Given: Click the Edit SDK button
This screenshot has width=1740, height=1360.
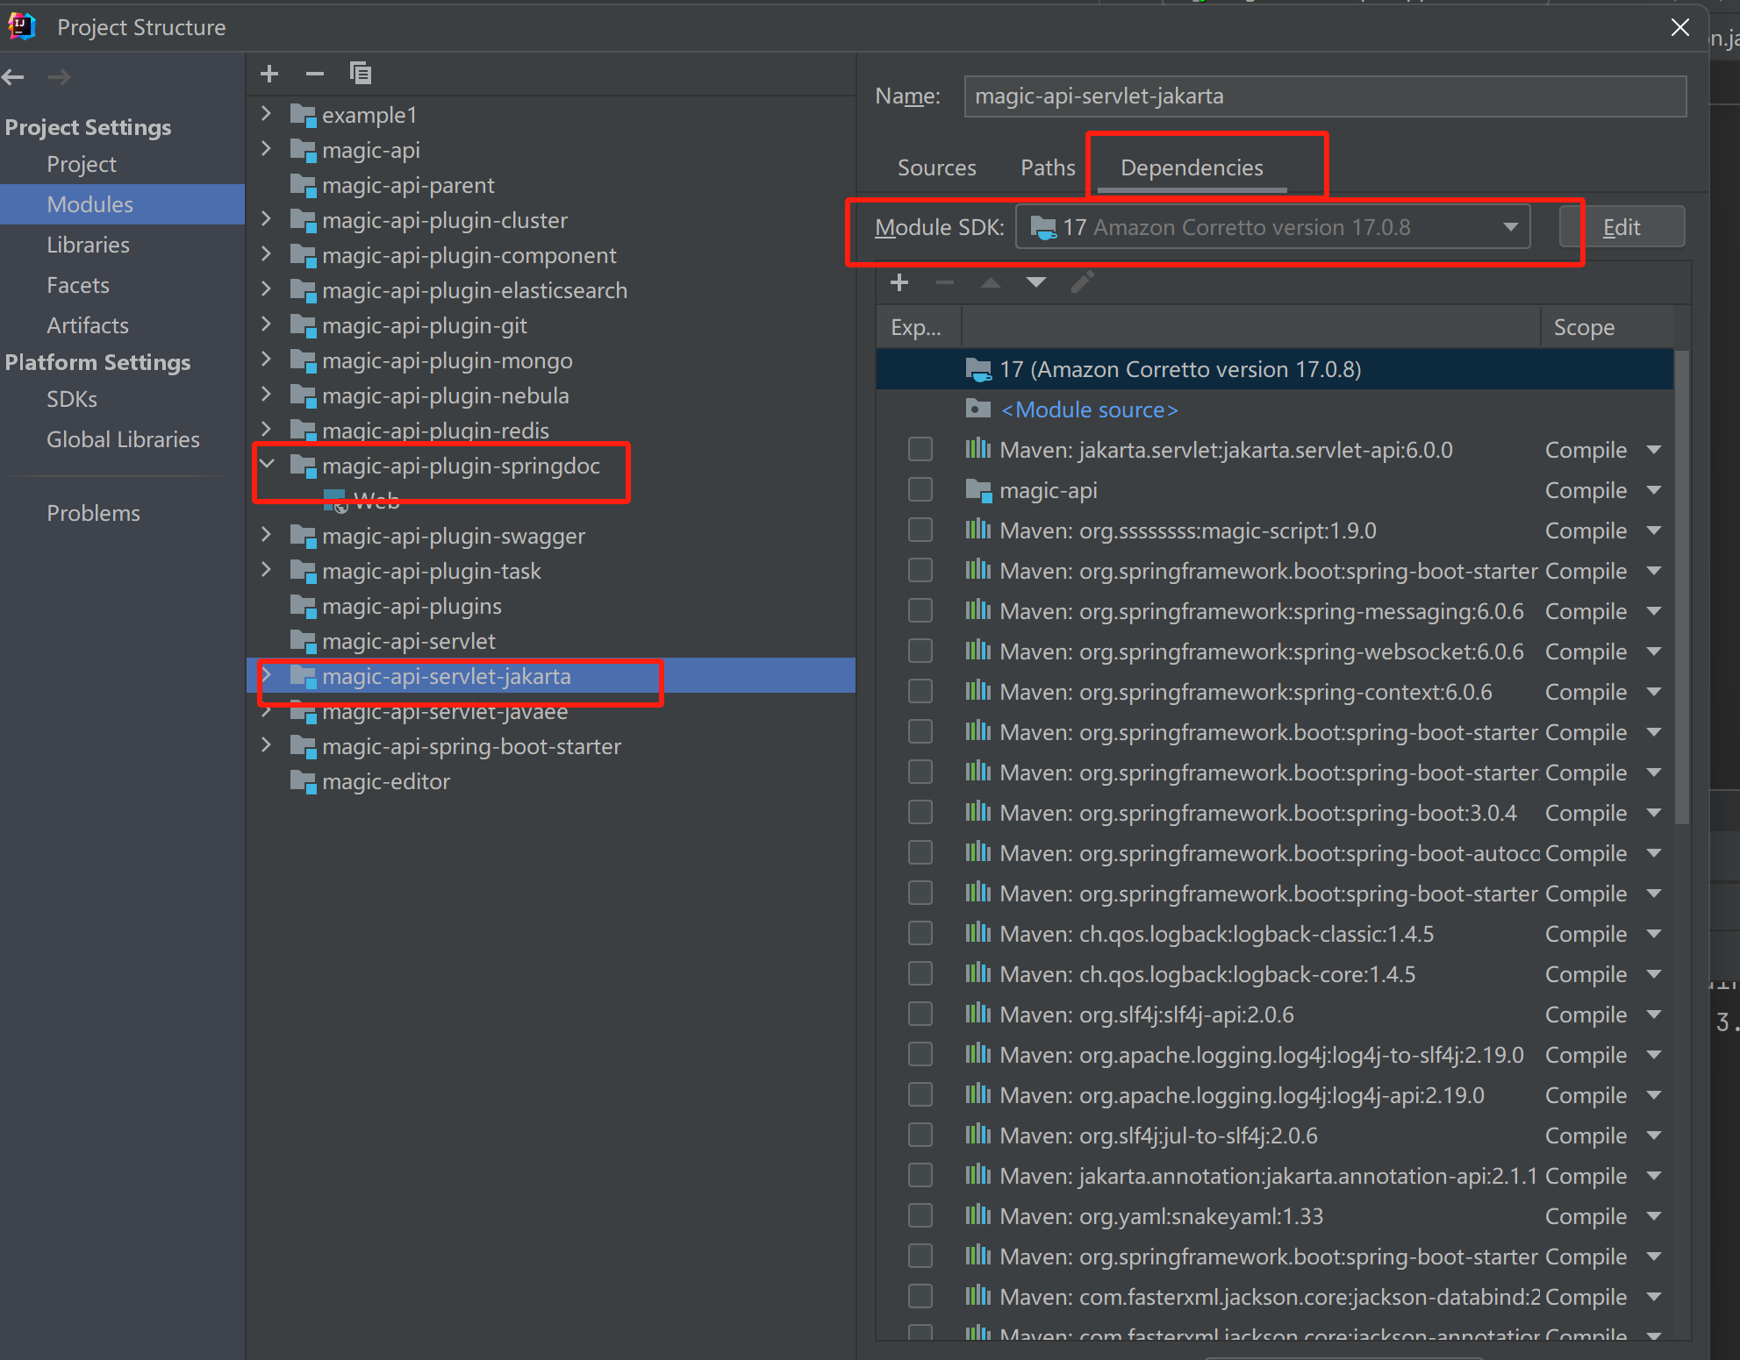Looking at the screenshot, I should click(x=1621, y=227).
